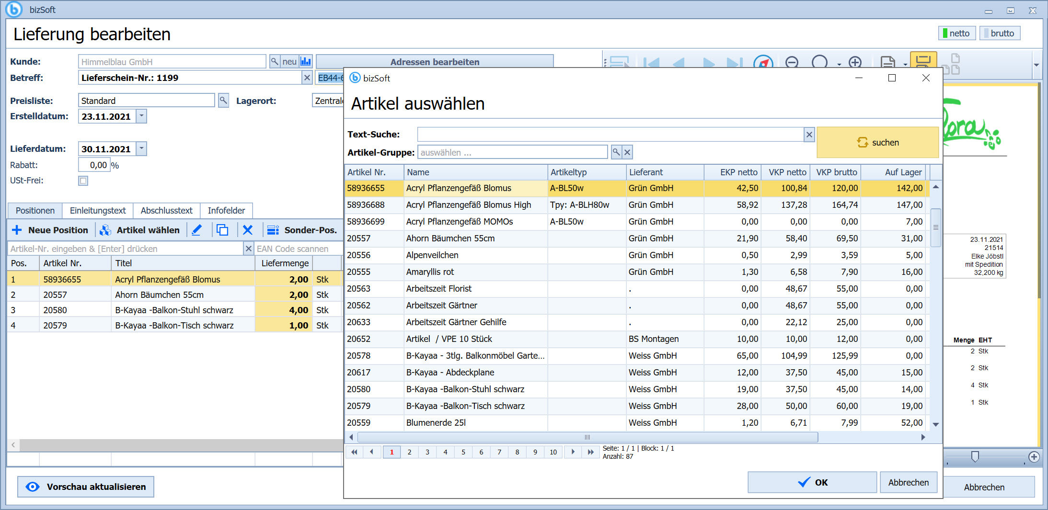Click Adressen bearbeiten button
Viewport: 1048px width, 510px height.
(x=435, y=61)
